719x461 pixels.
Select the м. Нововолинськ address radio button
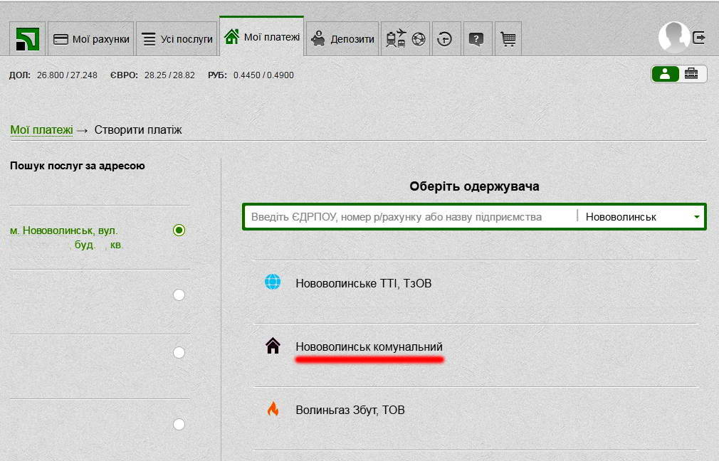179,230
